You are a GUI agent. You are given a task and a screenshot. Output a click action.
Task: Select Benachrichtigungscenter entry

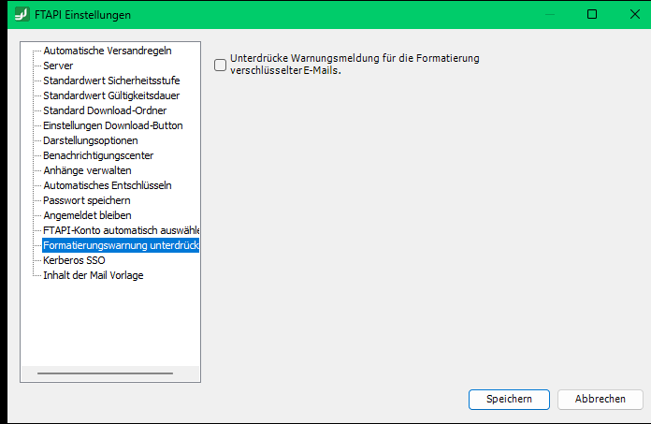(x=98, y=155)
